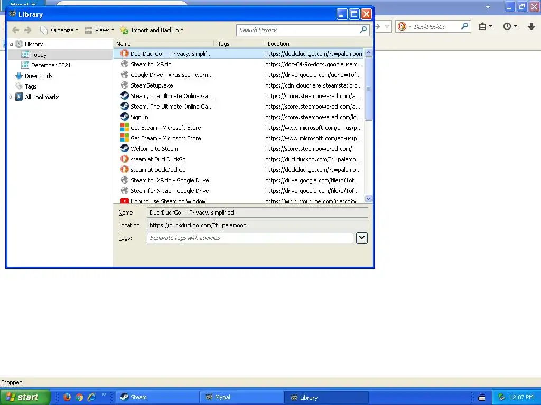The height and width of the screenshot is (405, 541).
Task: Click the 12:07 PM clock
Action: point(521,397)
